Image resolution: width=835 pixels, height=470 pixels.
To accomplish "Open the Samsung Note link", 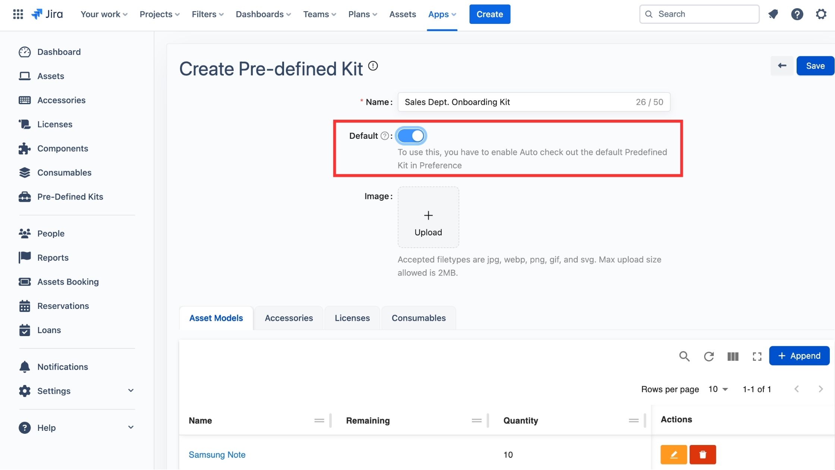I will pyautogui.click(x=217, y=454).
